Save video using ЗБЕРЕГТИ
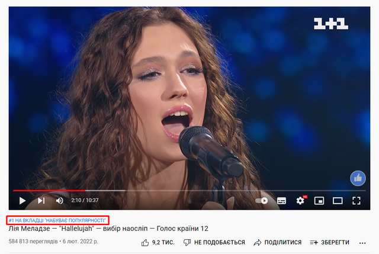Screen dimensions: 379x254 [x=329, y=242]
